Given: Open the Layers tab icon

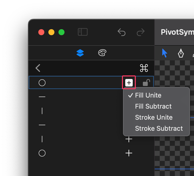Looking at the screenshot, I should pos(80,53).
